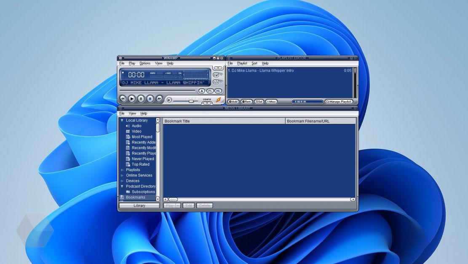
Task: Go back to the previous track
Action: pos(123,99)
